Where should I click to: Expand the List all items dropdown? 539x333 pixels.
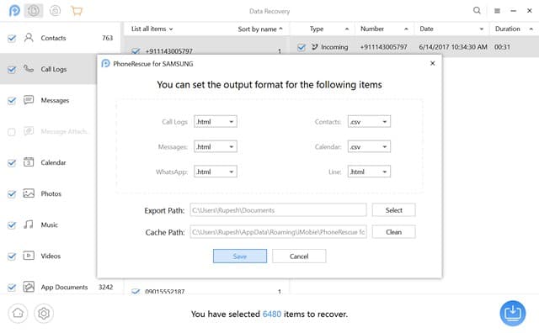coord(152,29)
